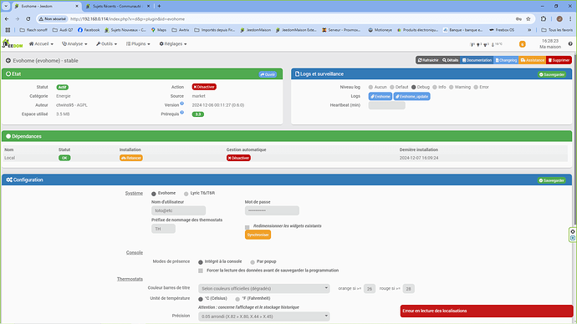
Task: Click the help question mark icon
Action: pyautogui.click(x=570, y=43)
